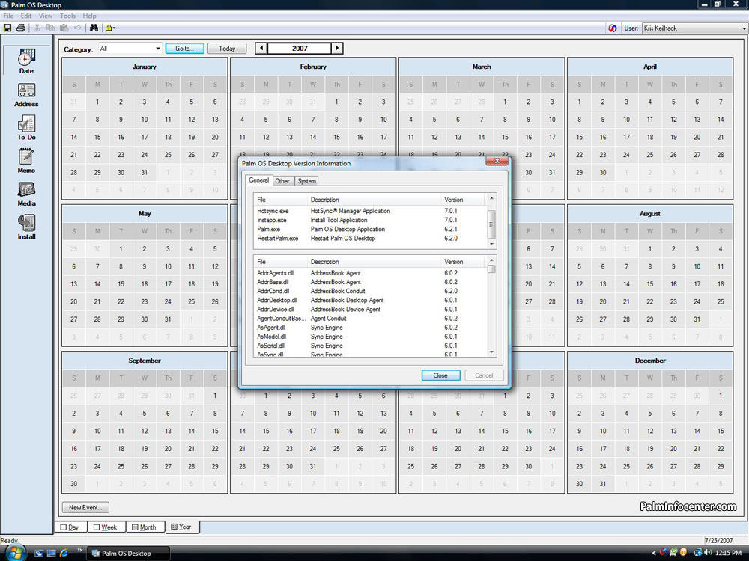Launch Internet Explorer from quick launch
This screenshot has width=749, height=561.
pos(64,554)
